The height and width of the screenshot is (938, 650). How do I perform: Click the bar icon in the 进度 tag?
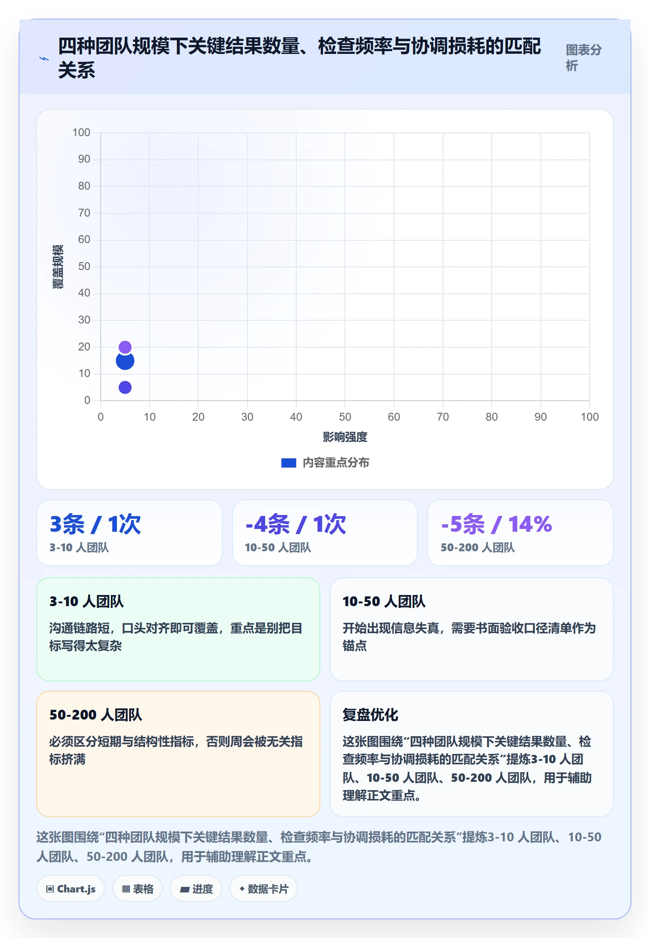click(x=184, y=890)
